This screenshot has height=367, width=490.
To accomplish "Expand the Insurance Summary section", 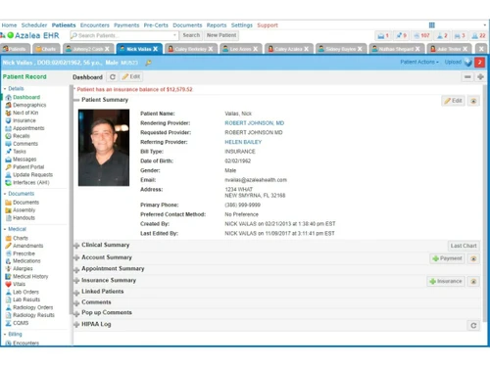I will [x=76, y=281].
